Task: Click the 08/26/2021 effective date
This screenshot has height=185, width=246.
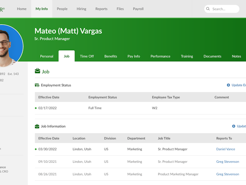Action: click(48, 174)
